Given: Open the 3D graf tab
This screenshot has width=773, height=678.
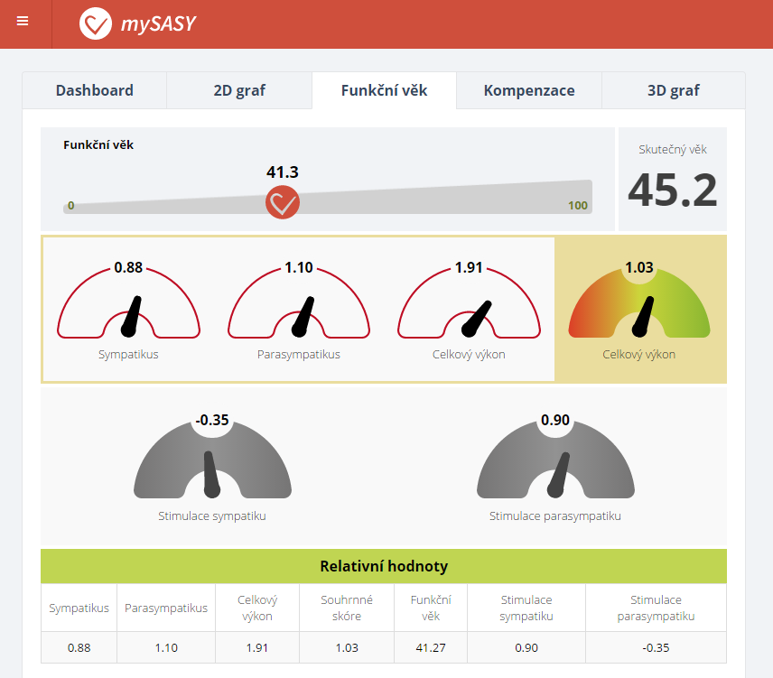Looking at the screenshot, I should [674, 90].
